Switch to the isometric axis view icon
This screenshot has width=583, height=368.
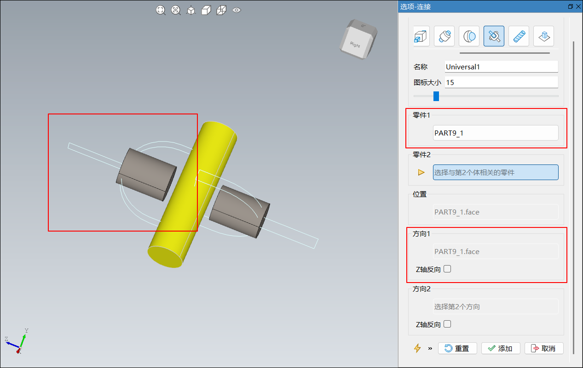pos(191,10)
